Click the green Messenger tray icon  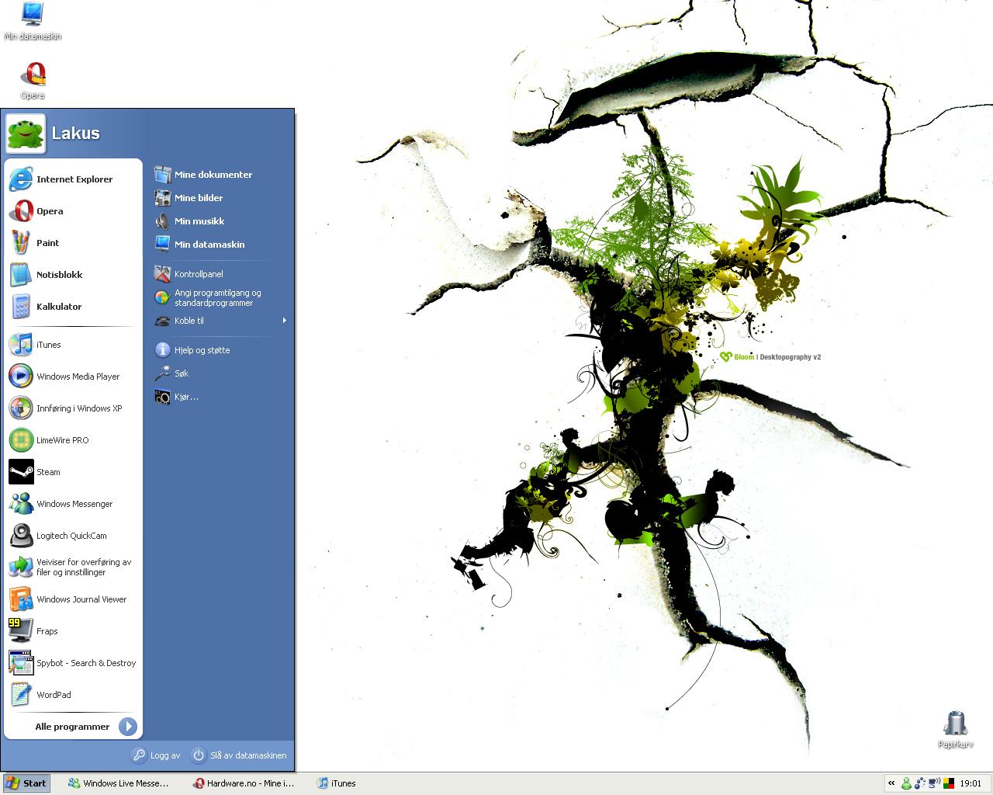(906, 783)
